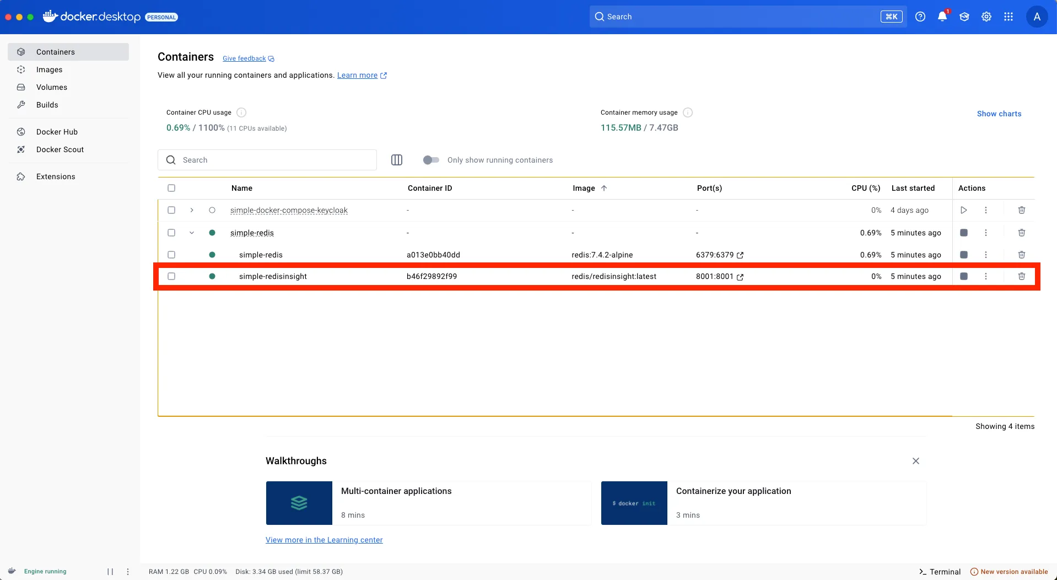Show info about Container memory usage

point(688,112)
